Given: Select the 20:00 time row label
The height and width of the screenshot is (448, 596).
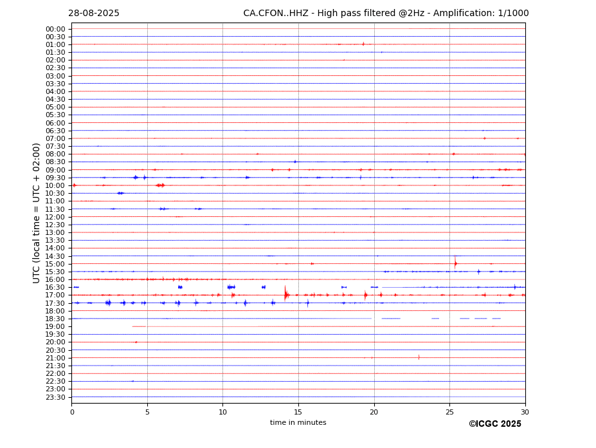Looking at the screenshot, I should tap(55, 342).
